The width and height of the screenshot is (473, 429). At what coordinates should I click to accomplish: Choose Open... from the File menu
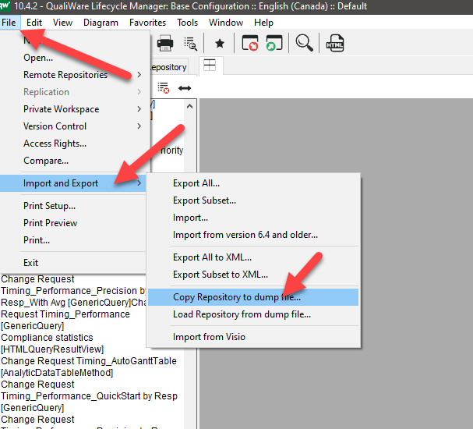tap(73, 58)
